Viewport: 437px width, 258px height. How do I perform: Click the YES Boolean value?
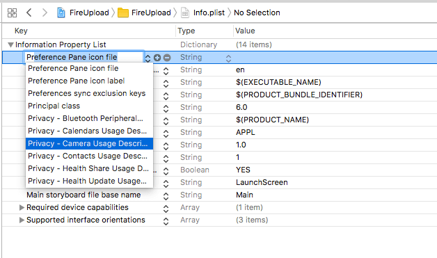pyautogui.click(x=243, y=170)
